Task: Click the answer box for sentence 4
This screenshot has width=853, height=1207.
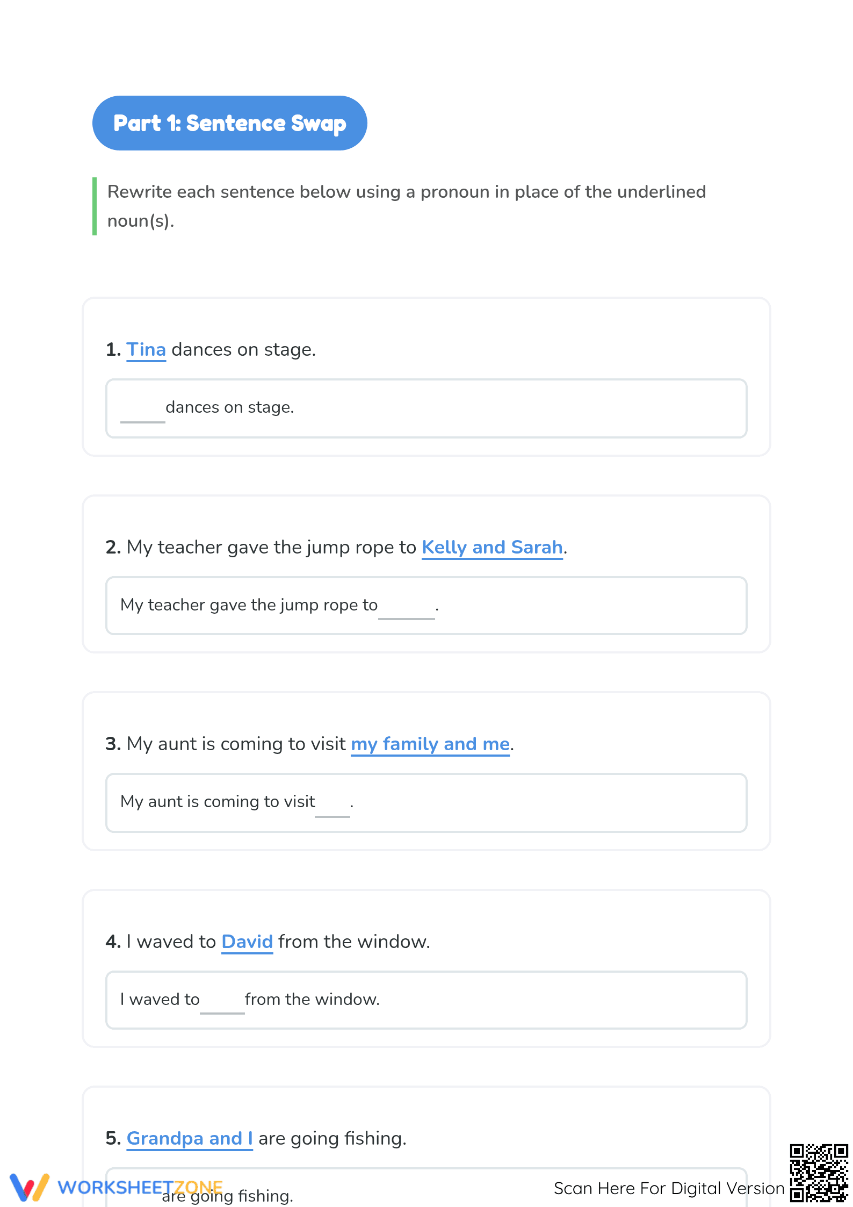Action: point(426,1000)
